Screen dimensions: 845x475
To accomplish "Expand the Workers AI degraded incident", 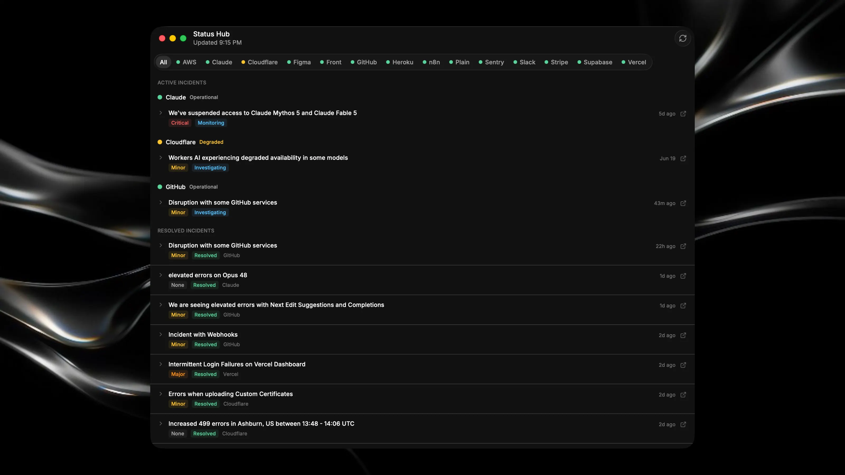I will [161, 158].
